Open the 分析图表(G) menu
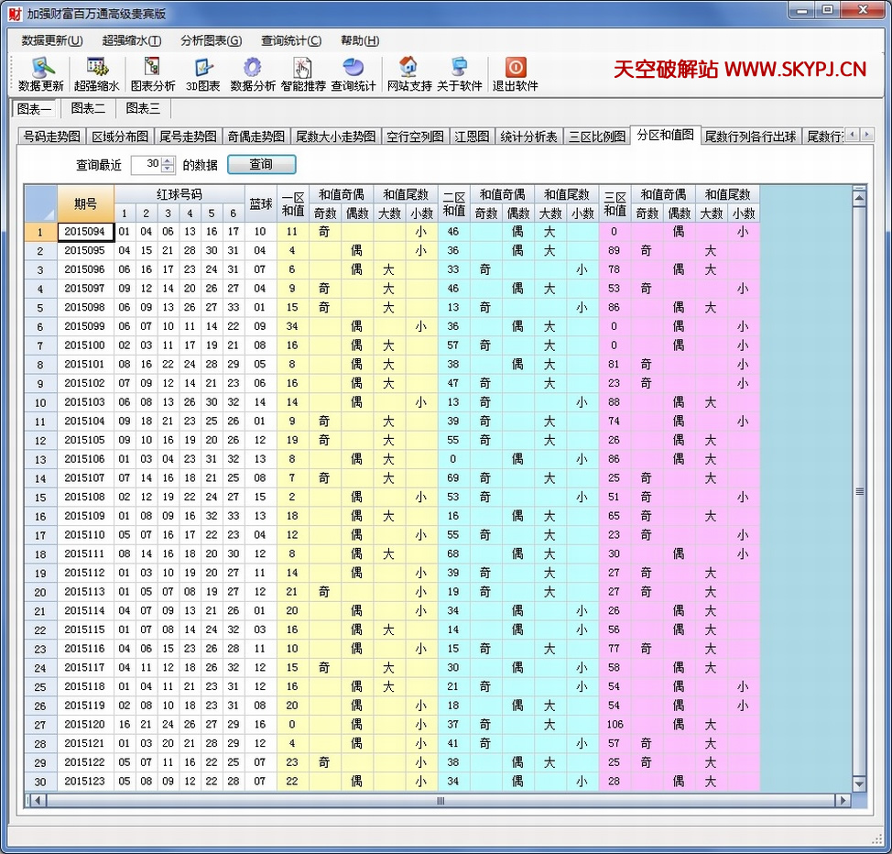The width and height of the screenshot is (892, 854). 211,40
